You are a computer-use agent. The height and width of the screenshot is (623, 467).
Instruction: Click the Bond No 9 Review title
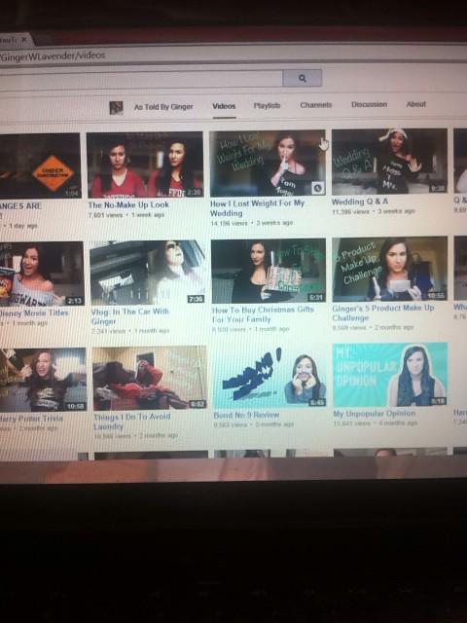pyautogui.click(x=246, y=415)
